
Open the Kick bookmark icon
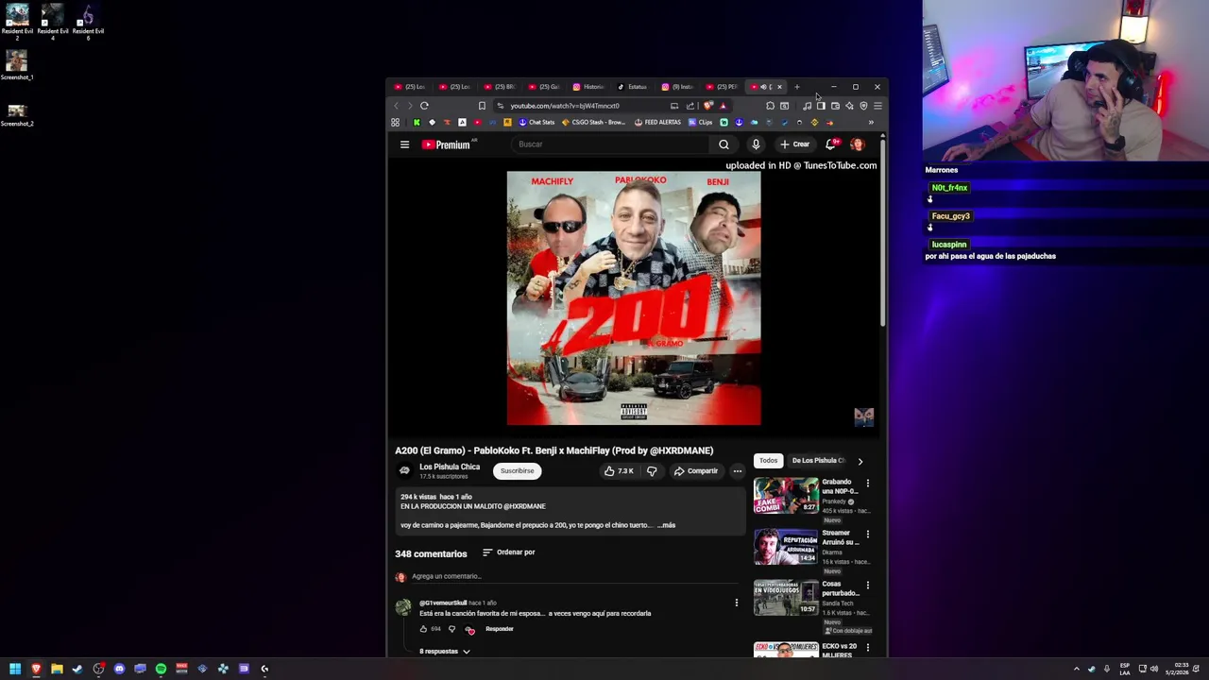(417, 122)
